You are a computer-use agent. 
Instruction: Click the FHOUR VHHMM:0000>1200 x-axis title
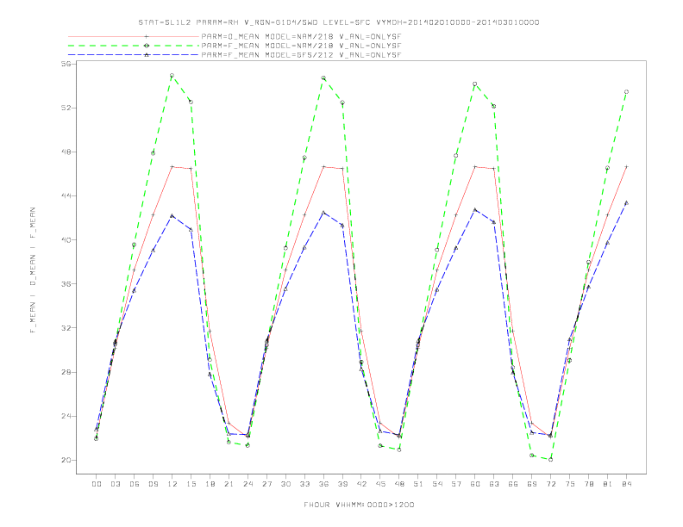[x=359, y=505]
